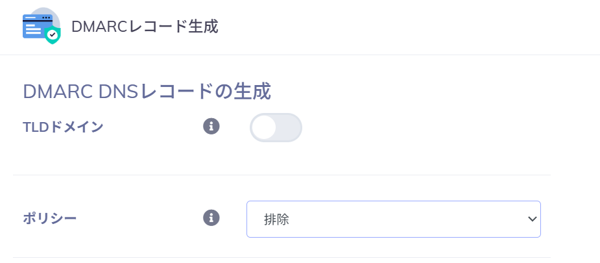Click the DMARC record generator logo icon
The width and height of the screenshot is (600, 263).
tap(41, 27)
